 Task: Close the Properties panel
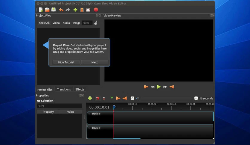tap(83, 95)
